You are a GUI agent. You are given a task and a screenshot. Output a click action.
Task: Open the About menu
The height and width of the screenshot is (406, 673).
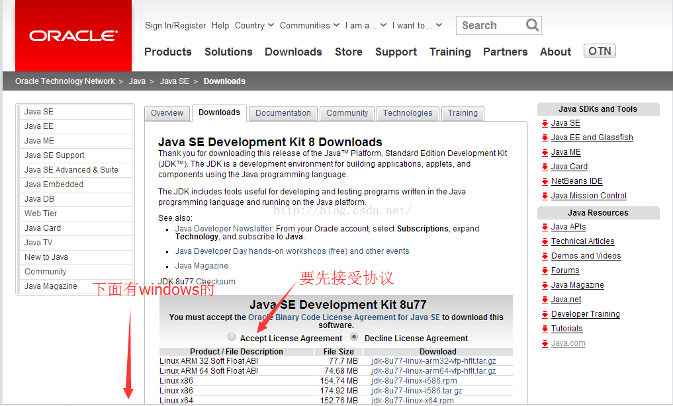pos(555,52)
